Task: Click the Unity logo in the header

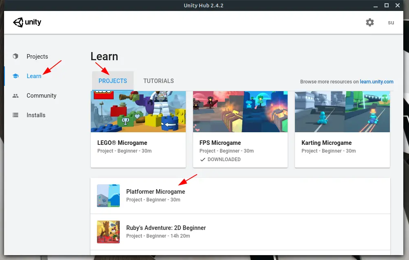Action: (27, 22)
